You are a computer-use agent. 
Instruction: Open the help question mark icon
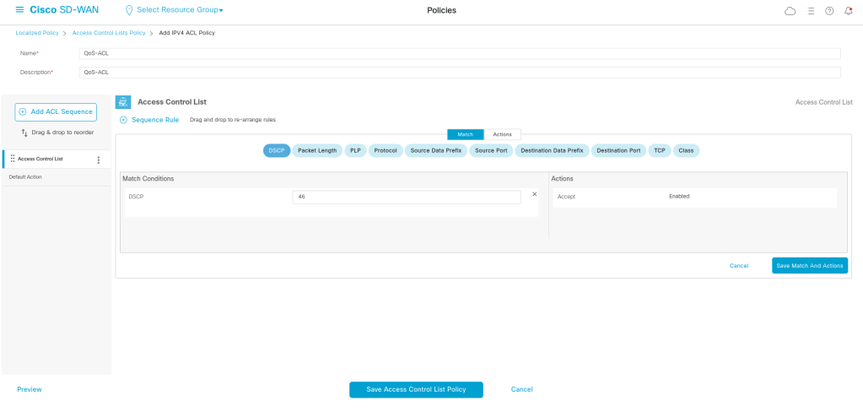click(829, 11)
